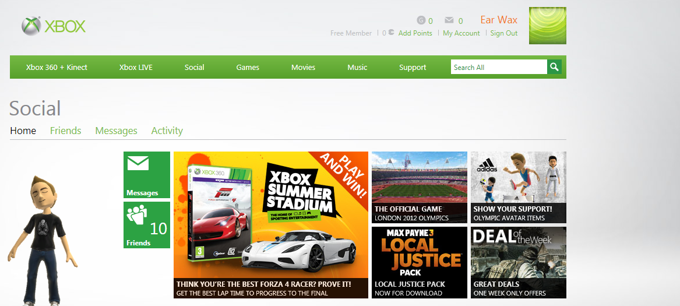
Task: Open the Friends tile showing 10
Action: click(x=147, y=225)
